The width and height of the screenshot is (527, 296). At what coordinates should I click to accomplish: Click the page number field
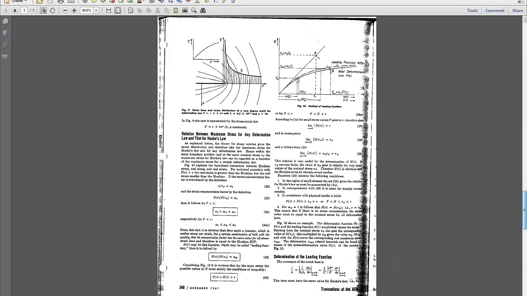(24, 10)
